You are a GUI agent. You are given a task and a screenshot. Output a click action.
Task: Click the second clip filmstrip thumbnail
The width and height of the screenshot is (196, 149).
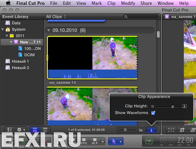[x=92, y=106]
